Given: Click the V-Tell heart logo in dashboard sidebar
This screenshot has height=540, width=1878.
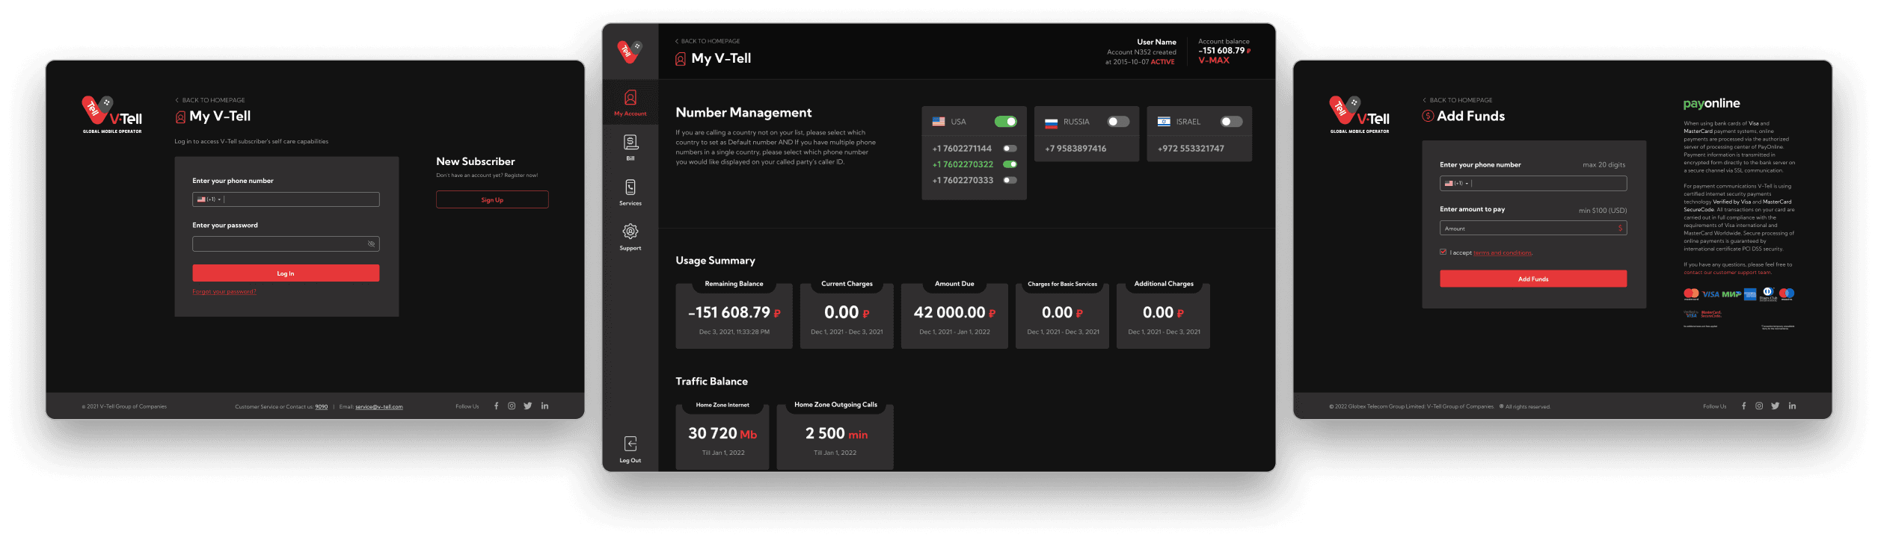Looking at the screenshot, I should click(629, 52).
